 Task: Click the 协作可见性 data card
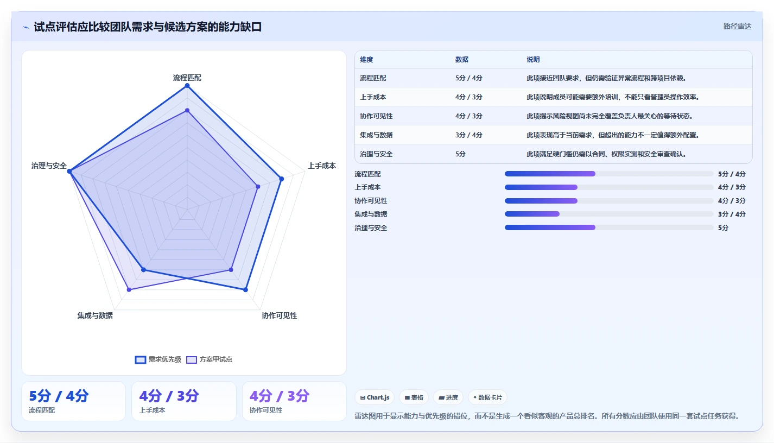tap(294, 401)
